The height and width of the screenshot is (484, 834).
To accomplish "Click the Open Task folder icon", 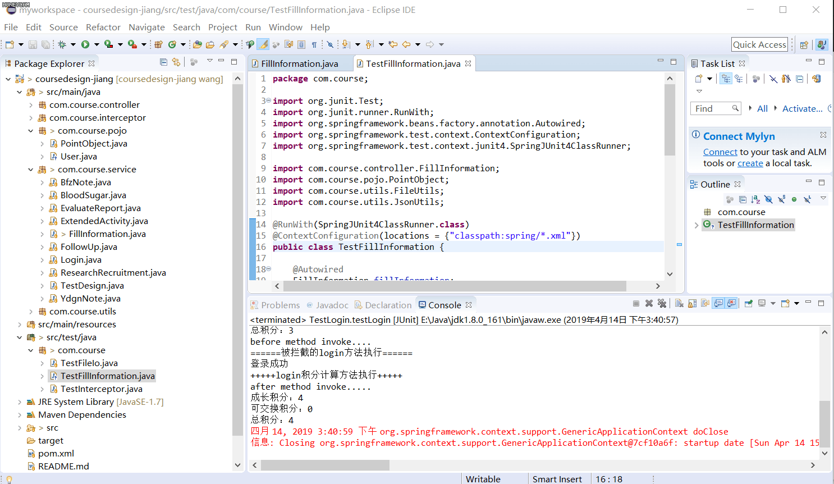I will [x=210, y=44].
